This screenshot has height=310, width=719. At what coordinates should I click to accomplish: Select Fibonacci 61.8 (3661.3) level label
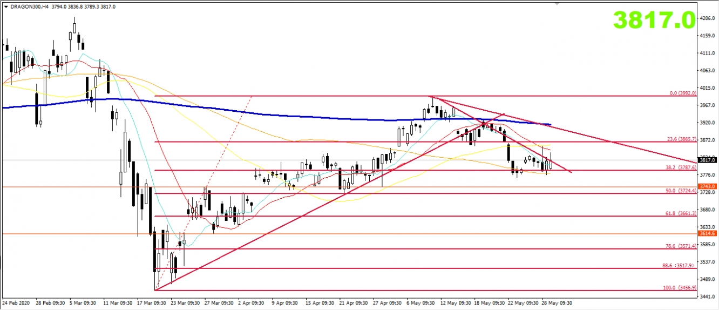682,213
